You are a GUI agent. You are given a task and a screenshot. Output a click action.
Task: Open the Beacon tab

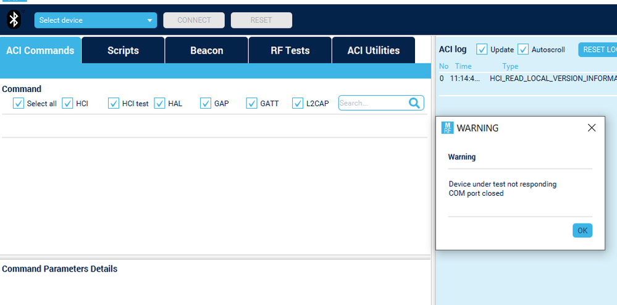tap(206, 51)
